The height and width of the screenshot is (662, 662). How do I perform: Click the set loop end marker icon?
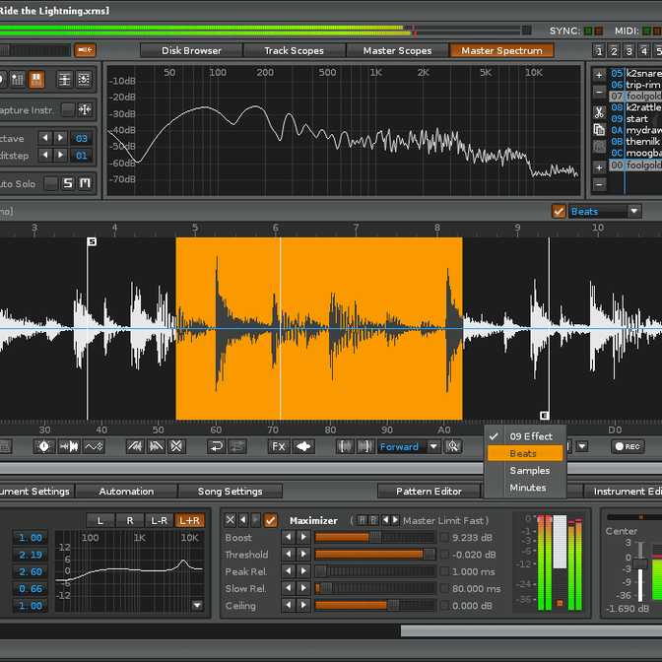pyautogui.click(x=364, y=446)
